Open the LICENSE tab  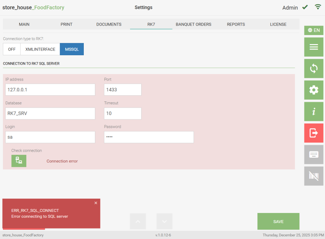(x=278, y=24)
